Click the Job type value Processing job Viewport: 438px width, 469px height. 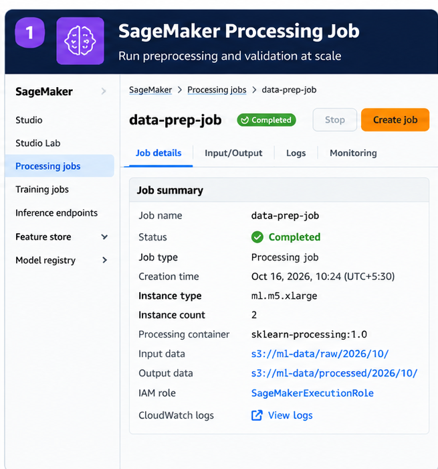tap(285, 257)
